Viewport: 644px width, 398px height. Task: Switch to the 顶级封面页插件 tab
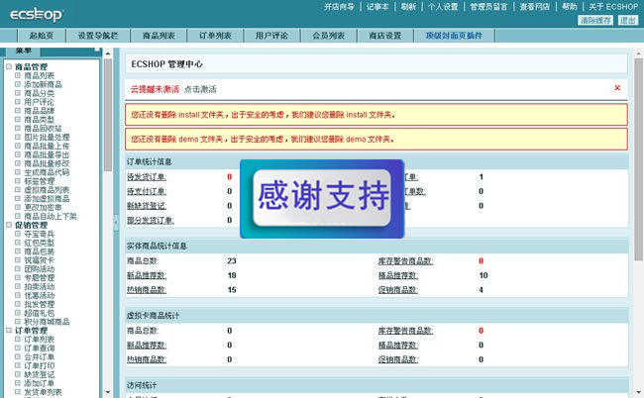tap(454, 36)
